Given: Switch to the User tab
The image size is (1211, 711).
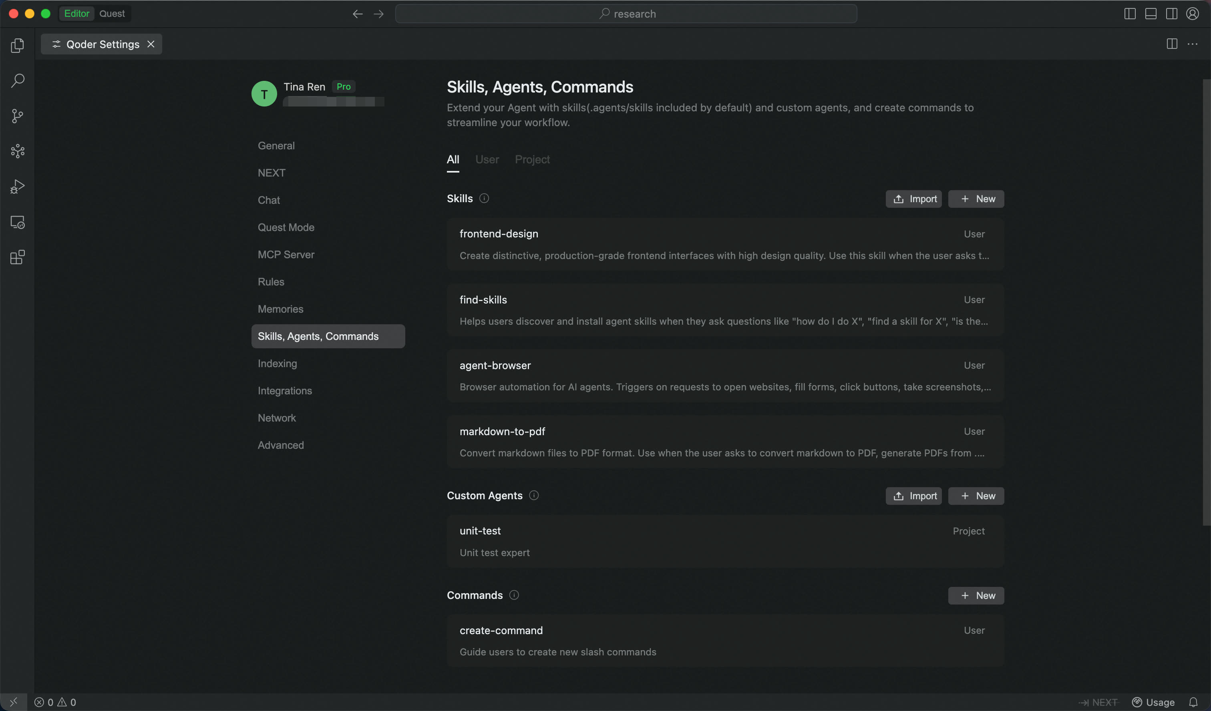Looking at the screenshot, I should pyautogui.click(x=487, y=159).
